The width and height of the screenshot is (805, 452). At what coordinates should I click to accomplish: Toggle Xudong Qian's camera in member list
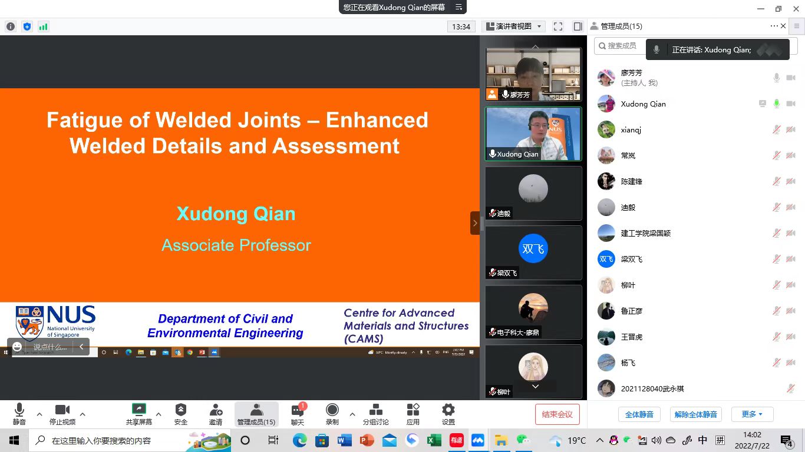791,104
